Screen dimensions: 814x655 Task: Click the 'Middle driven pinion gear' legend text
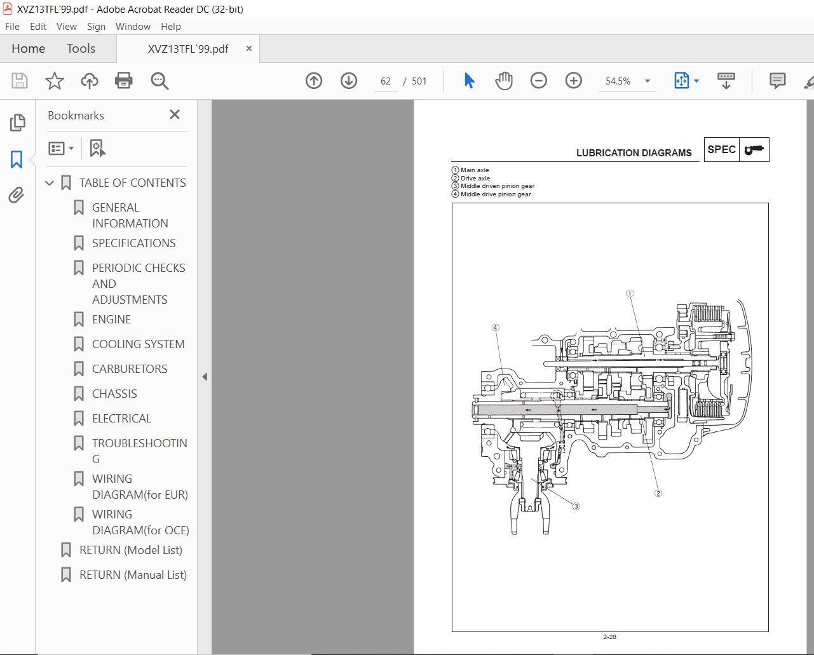(x=498, y=186)
